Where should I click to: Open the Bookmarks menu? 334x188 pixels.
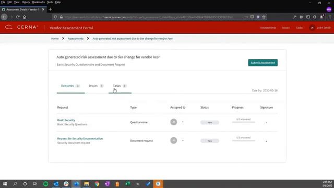[x=38, y=2]
